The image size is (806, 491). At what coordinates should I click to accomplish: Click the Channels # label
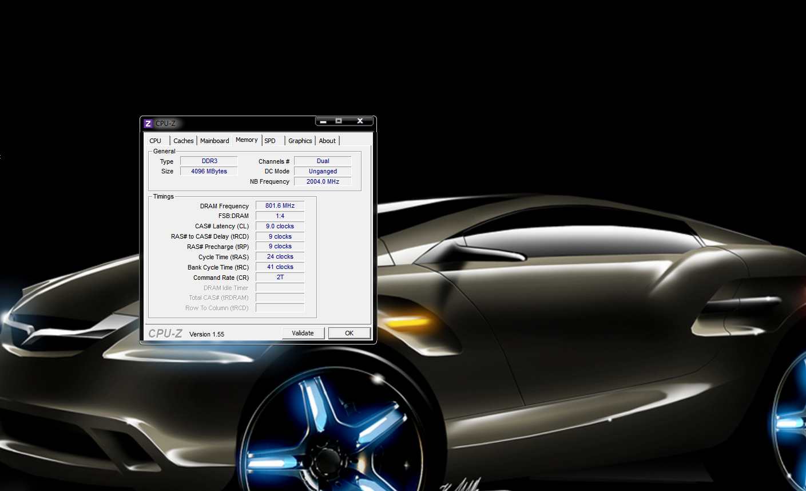[274, 162]
